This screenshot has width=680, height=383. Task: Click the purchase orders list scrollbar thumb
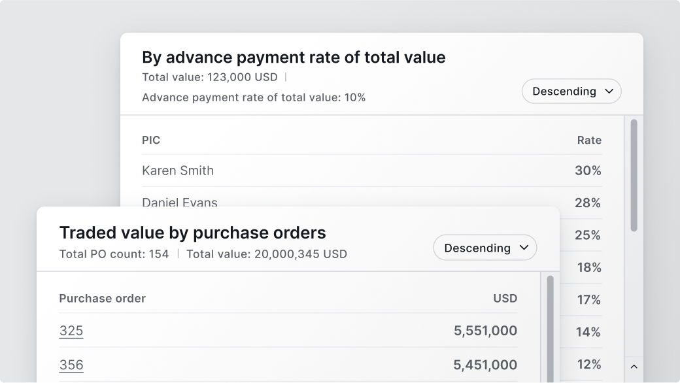550,327
